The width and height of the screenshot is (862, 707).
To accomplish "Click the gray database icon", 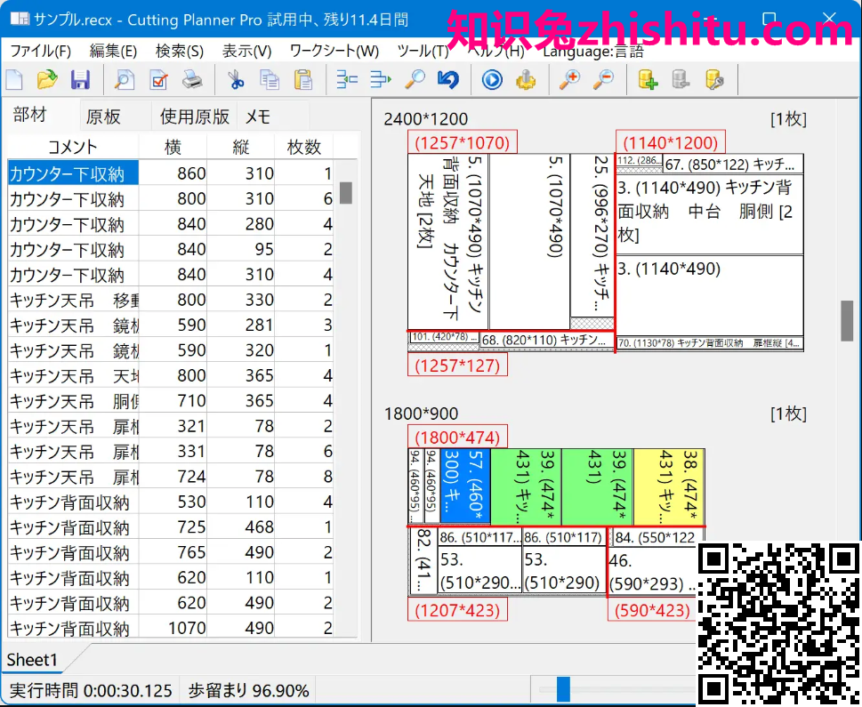I will 681,80.
